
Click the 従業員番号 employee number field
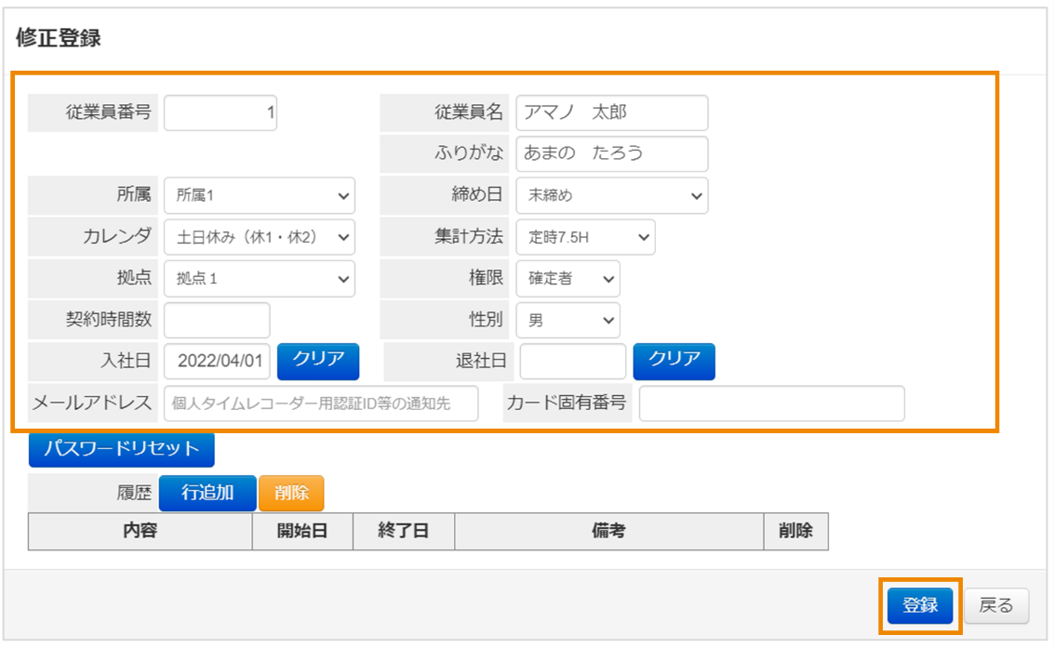220,112
